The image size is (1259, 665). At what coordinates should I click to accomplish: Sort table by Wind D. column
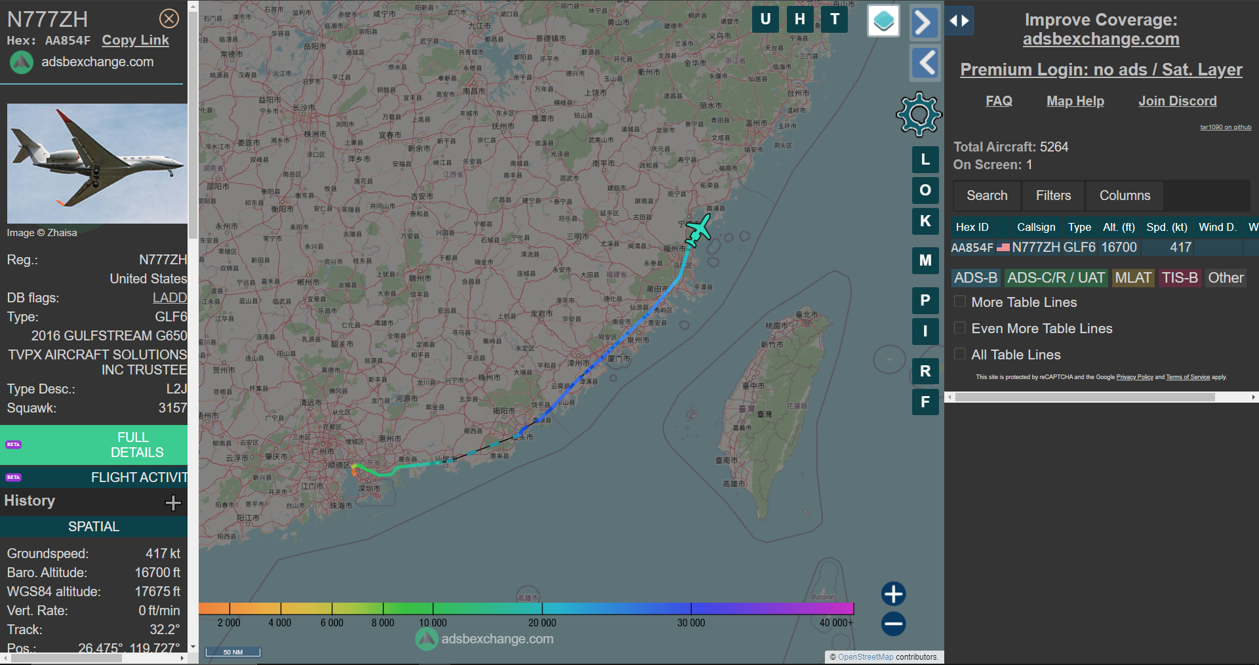tap(1217, 227)
